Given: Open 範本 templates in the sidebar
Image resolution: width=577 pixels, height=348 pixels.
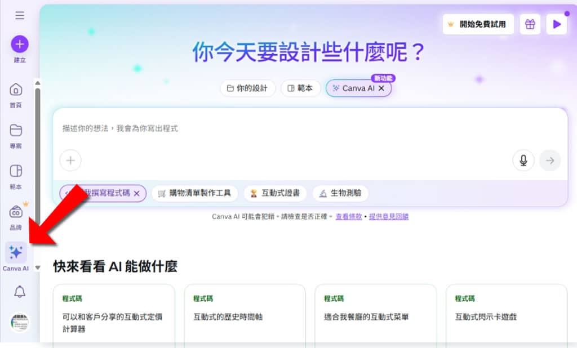Looking at the screenshot, I should pos(16,177).
